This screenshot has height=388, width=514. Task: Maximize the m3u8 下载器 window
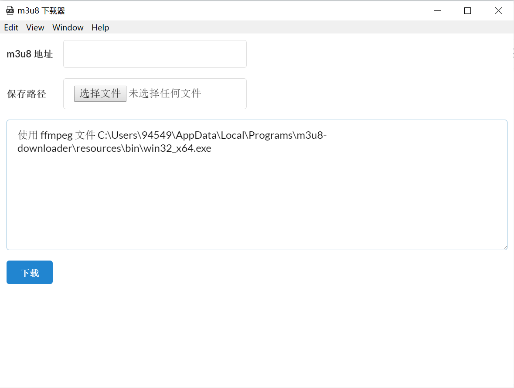467,11
